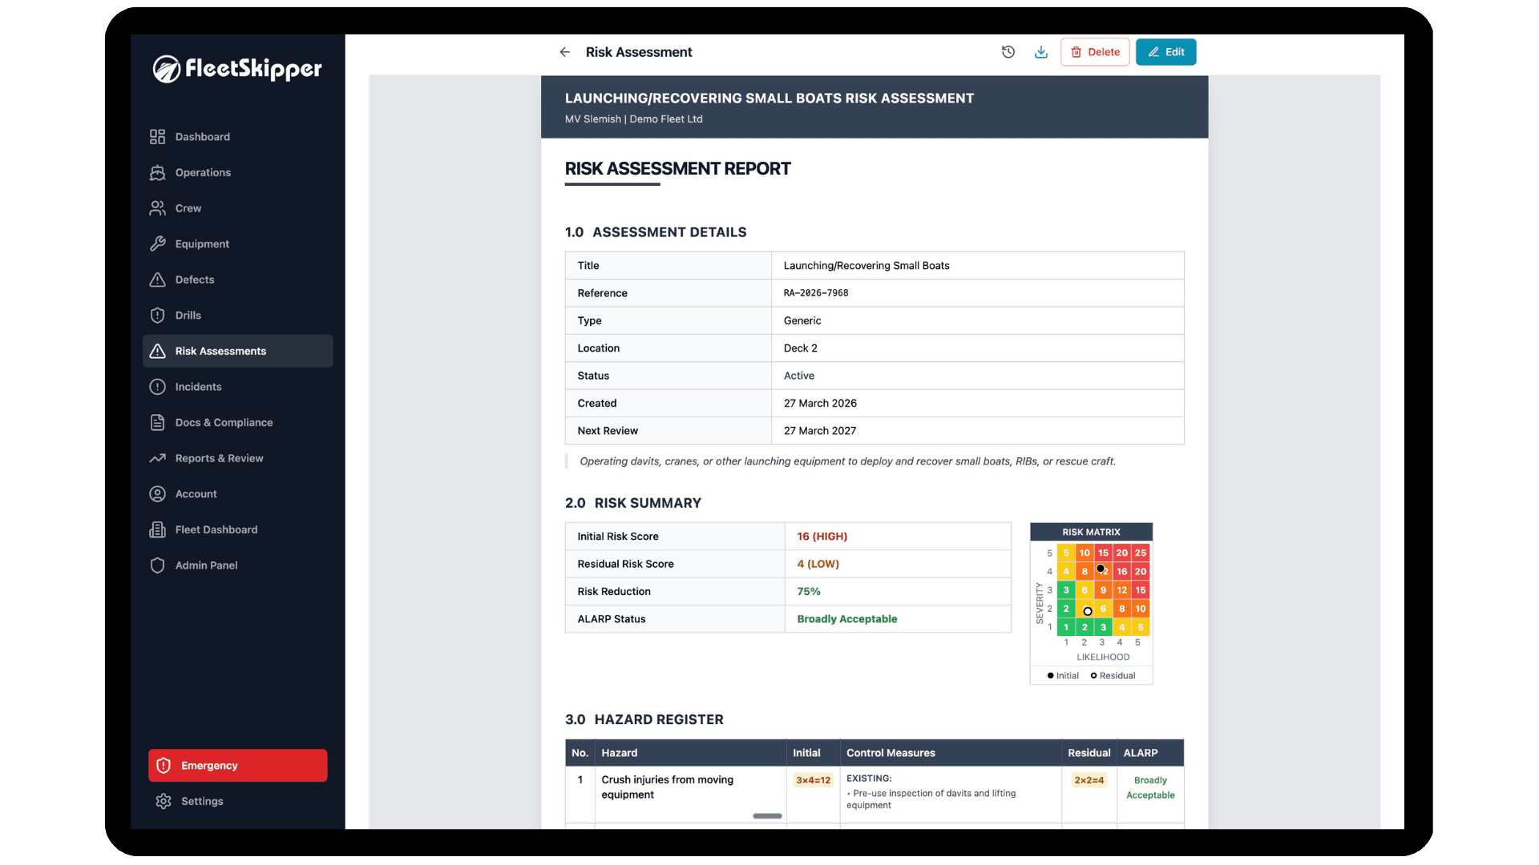Click 'Crush injuries from moving equipment' hazard

(x=667, y=787)
